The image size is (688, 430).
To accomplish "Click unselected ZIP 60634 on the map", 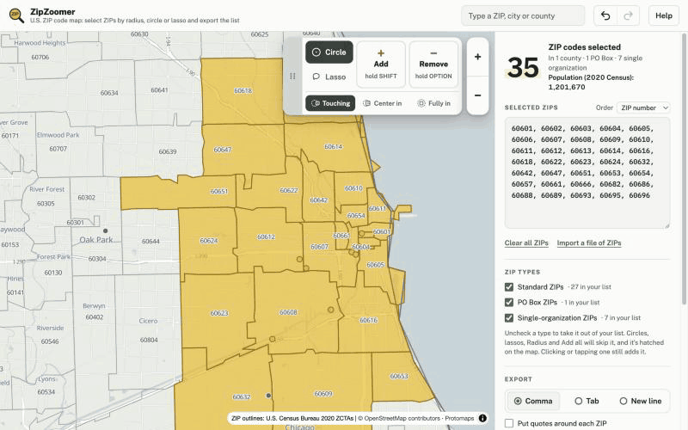I will coord(109,93).
